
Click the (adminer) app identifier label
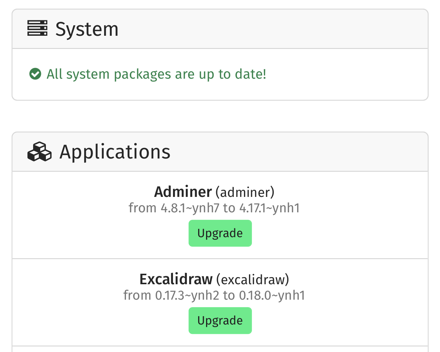245,192
